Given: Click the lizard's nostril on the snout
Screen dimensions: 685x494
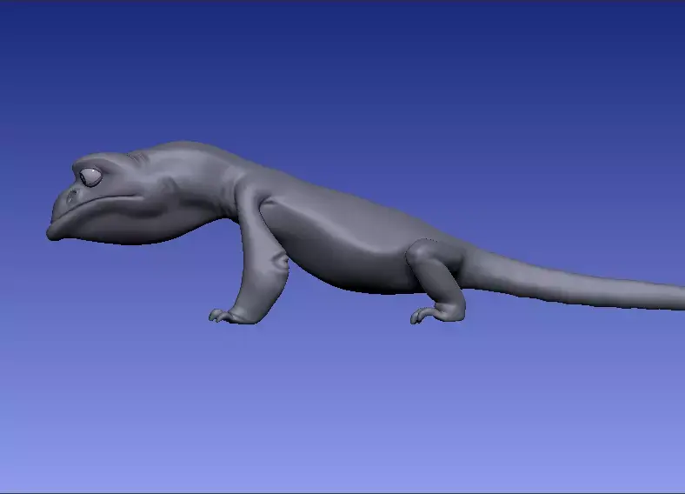Looking at the screenshot, I should pos(72,196).
